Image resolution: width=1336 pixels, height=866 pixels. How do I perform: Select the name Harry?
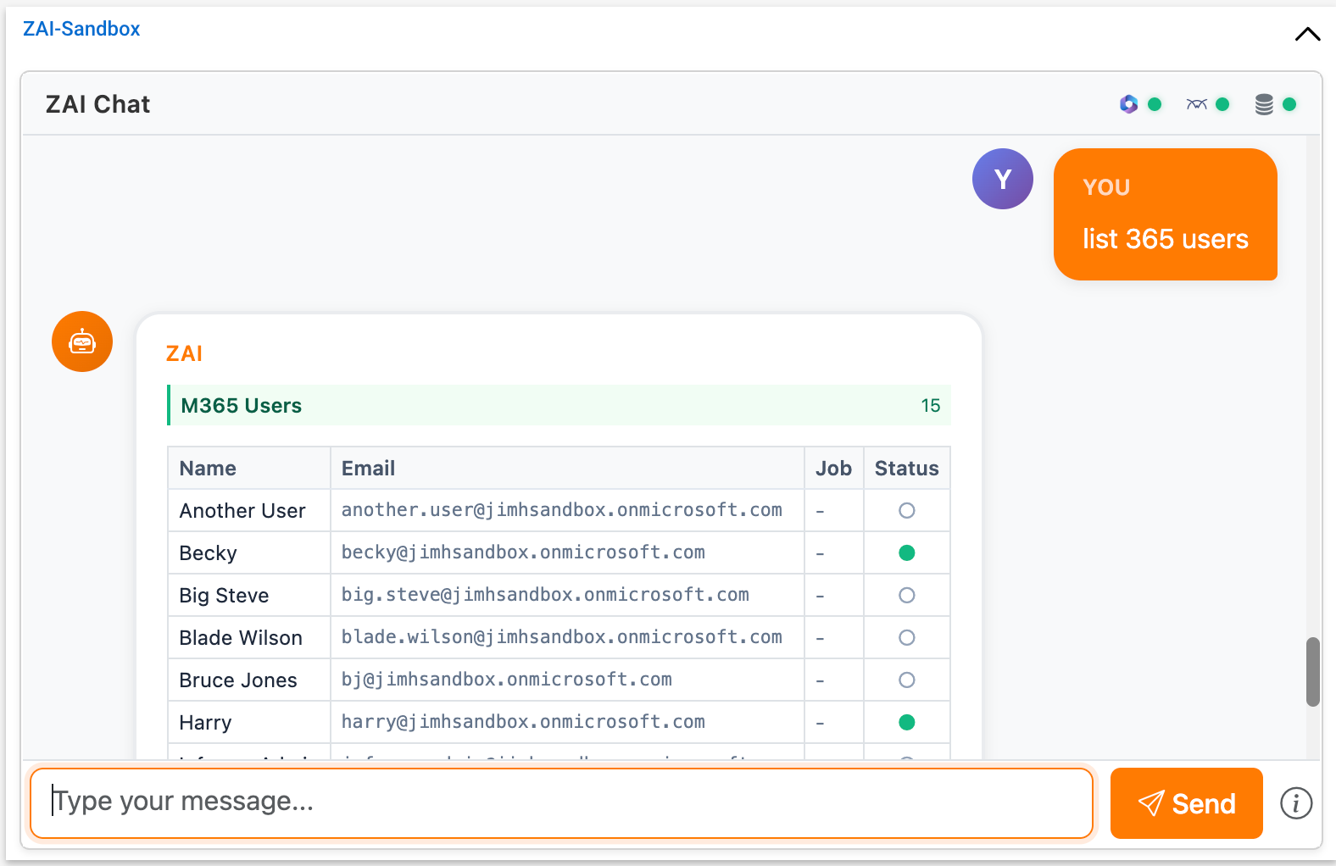[x=205, y=723]
